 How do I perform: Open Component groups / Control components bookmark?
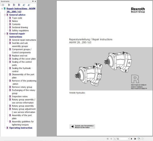pyautogui.click(x=22, y=51)
